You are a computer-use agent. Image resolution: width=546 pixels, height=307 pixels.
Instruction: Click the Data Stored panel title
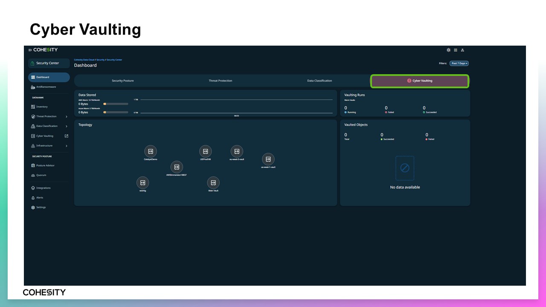(87, 95)
